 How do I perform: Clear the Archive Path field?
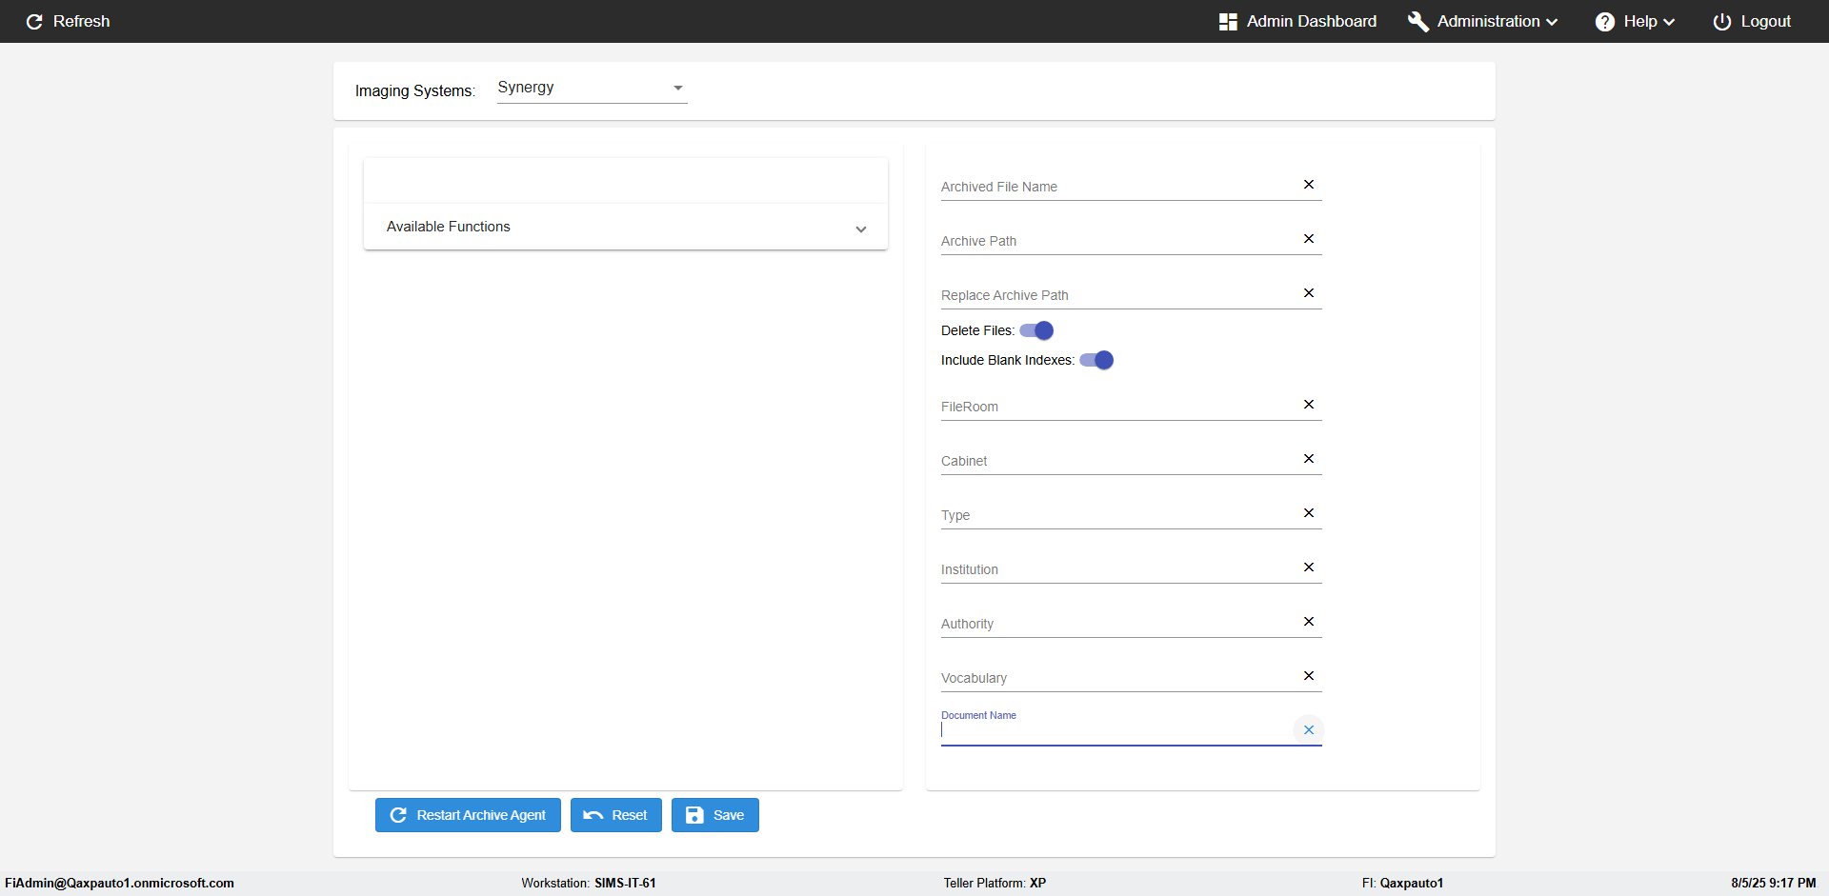tap(1309, 239)
